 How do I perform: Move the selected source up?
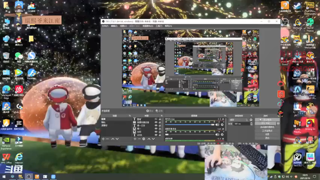149,139
